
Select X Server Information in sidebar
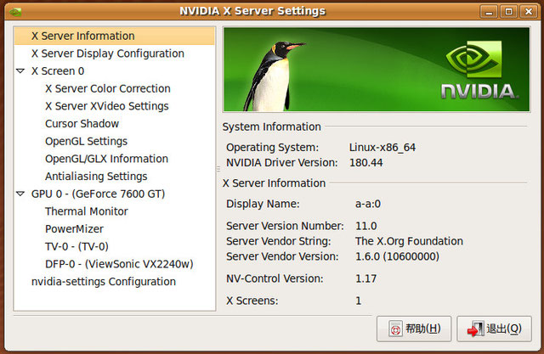[x=82, y=36]
